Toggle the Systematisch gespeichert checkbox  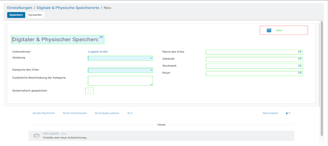click(x=89, y=91)
